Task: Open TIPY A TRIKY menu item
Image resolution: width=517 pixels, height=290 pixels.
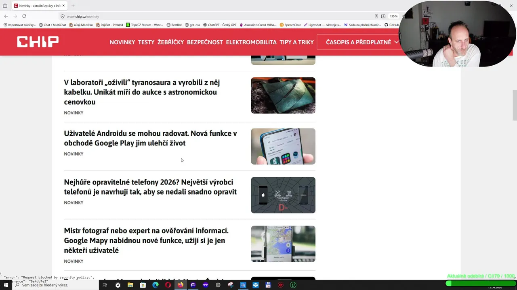Action: tap(296, 42)
